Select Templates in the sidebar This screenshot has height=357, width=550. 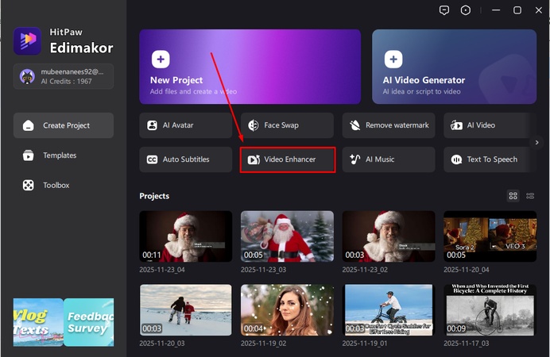point(60,155)
